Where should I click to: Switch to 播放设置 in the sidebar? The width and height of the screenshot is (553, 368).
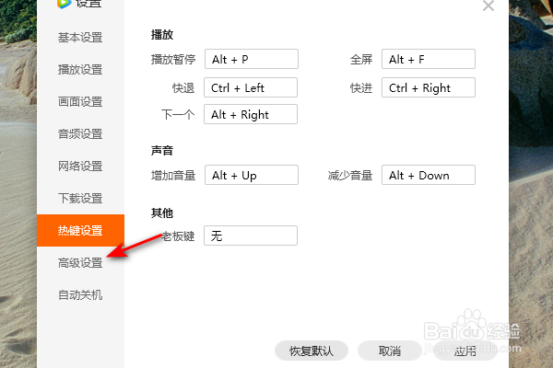[x=80, y=70]
